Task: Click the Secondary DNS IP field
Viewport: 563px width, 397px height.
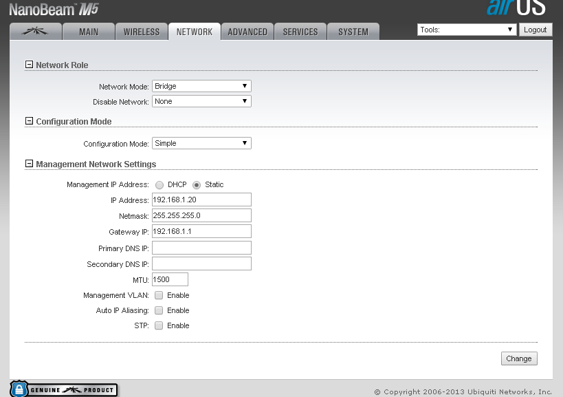Action: pyautogui.click(x=201, y=264)
